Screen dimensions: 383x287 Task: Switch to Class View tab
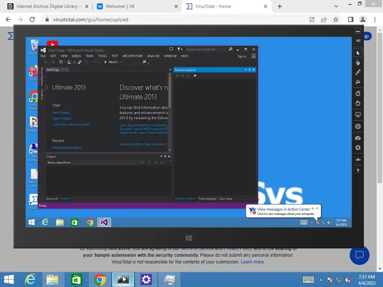(226, 199)
